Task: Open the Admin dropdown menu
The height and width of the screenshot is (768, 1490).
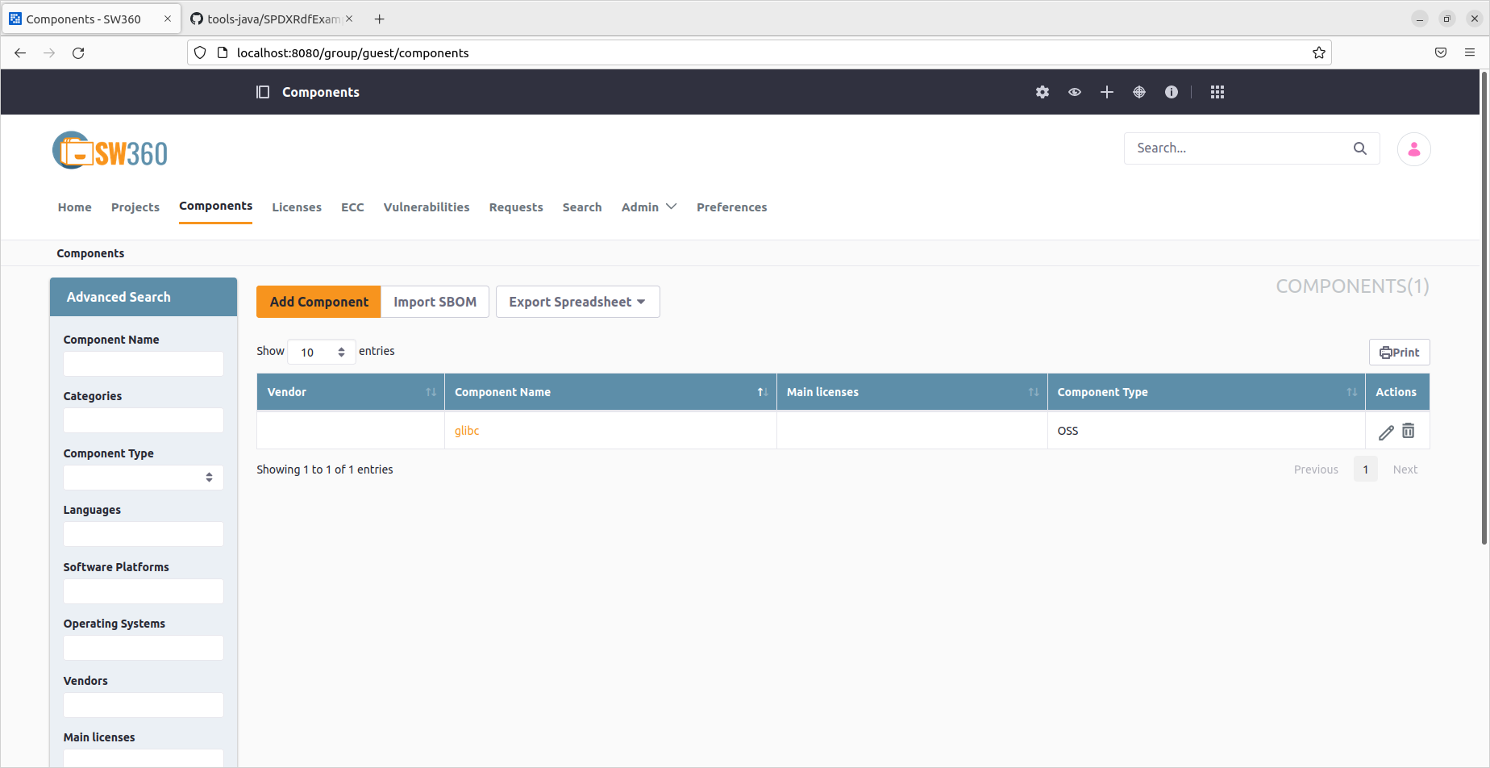Action: 648,207
